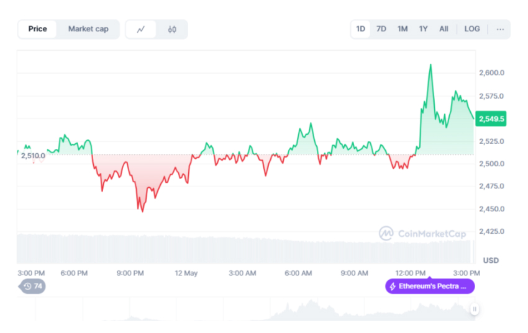Click the 2,425.0 axis label

pyautogui.click(x=491, y=231)
